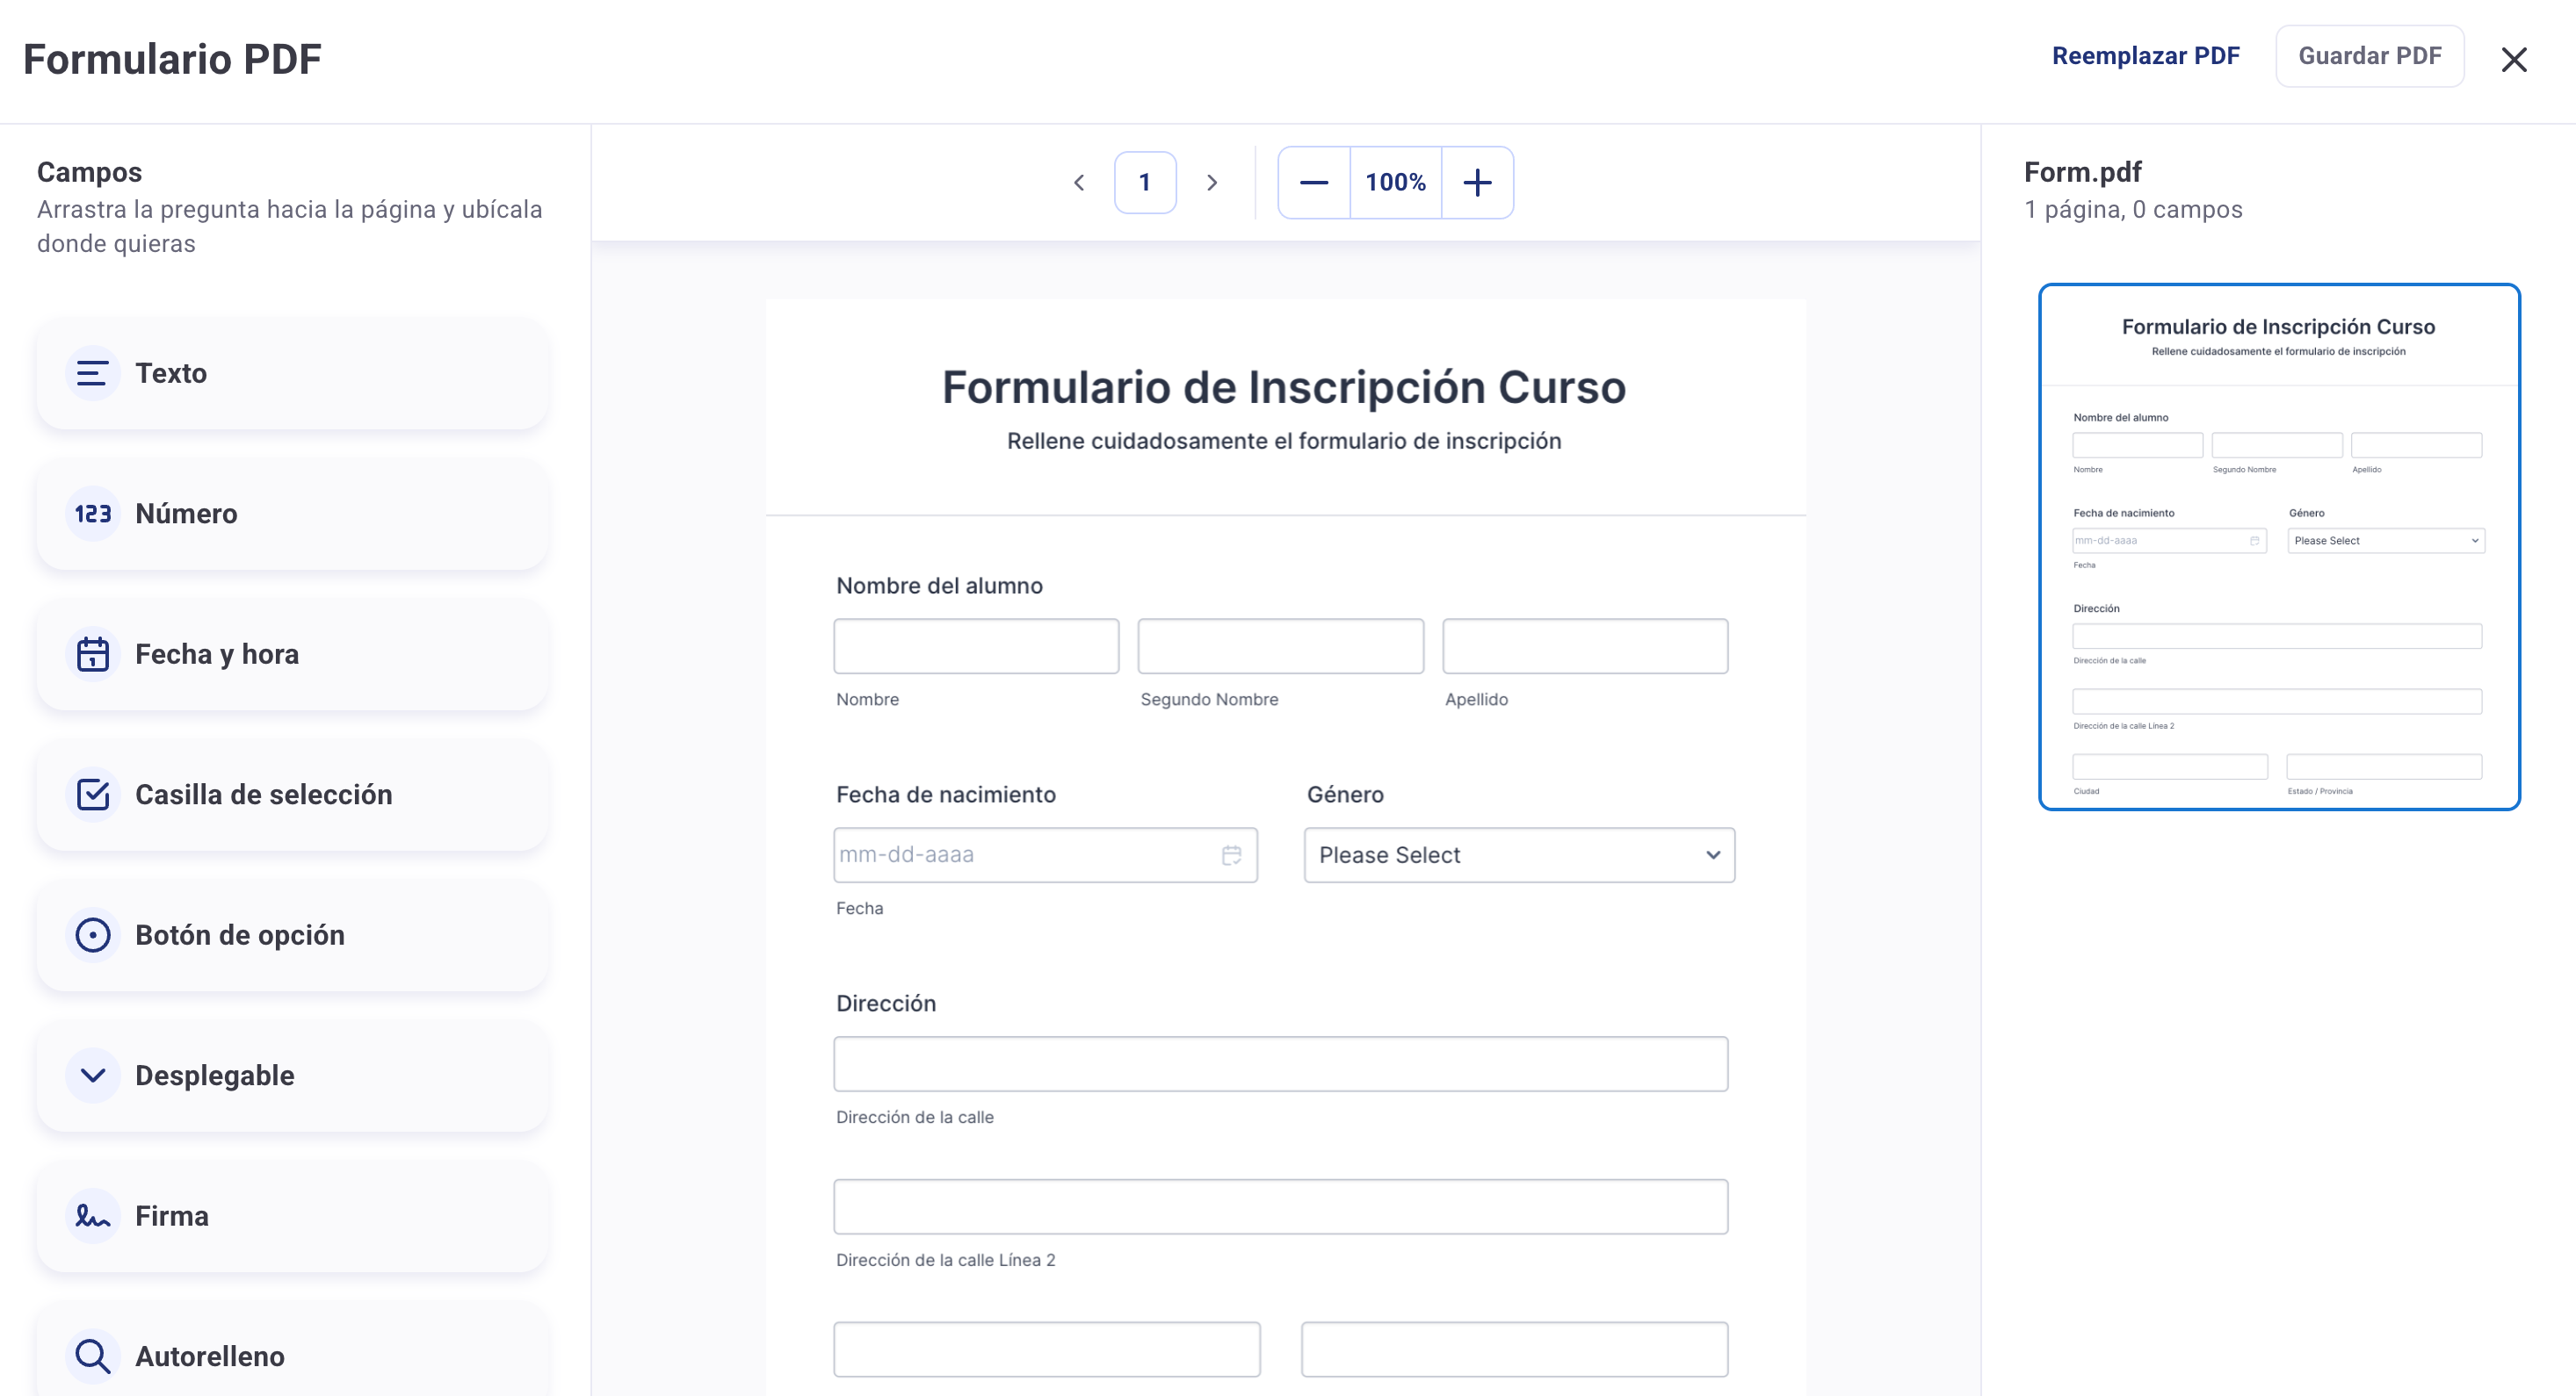Viewport: 2576px width, 1396px height.
Task: Close the Formulario PDF editor
Action: [x=2514, y=60]
